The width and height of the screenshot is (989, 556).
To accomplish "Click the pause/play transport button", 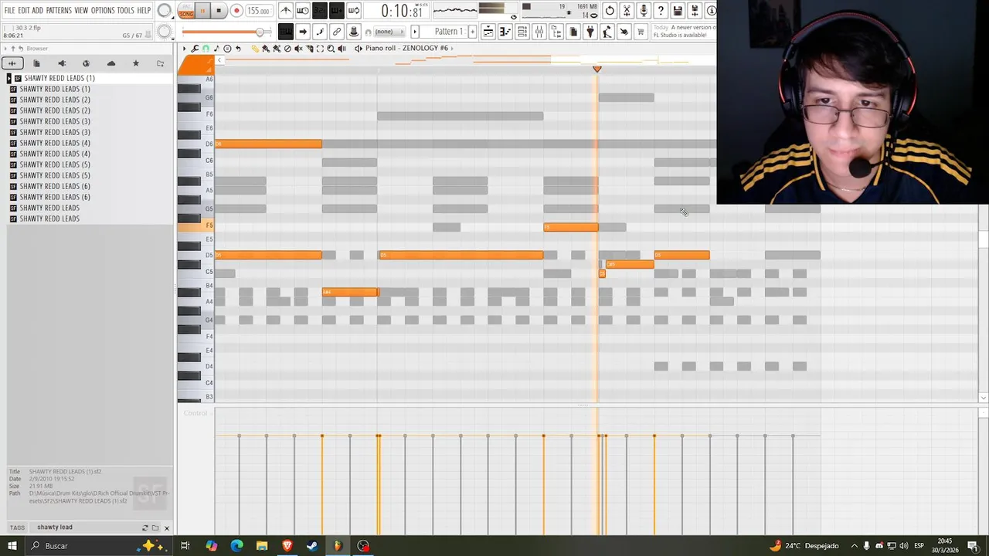I will tap(202, 11).
